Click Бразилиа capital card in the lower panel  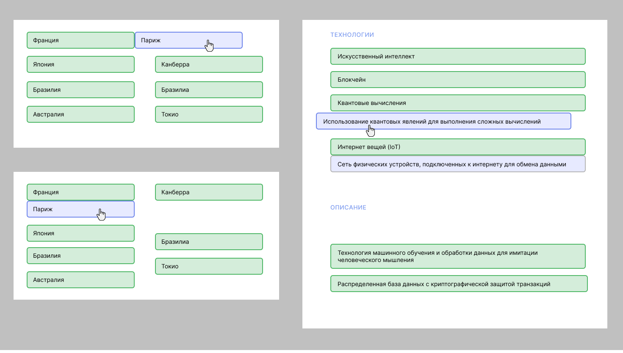[x=209, y=242]
